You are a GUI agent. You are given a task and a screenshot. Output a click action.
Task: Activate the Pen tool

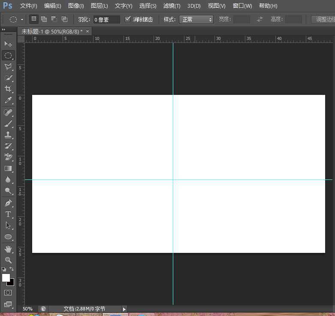[8, 203]
